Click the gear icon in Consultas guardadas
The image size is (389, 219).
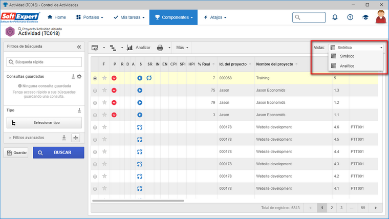pos(79,76)
